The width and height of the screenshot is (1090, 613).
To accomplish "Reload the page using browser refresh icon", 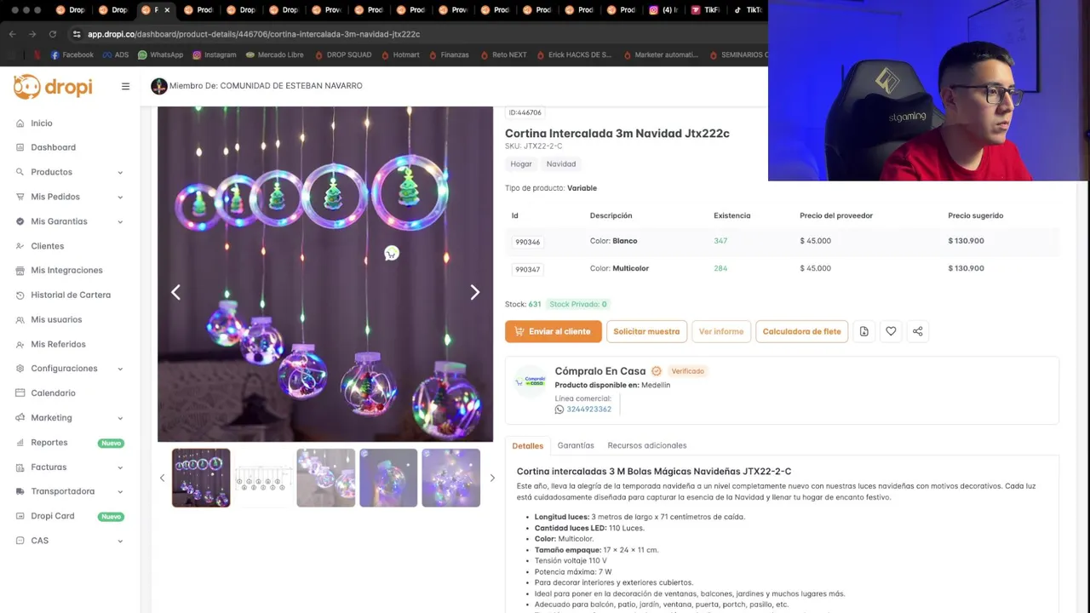I will [53, 34].
